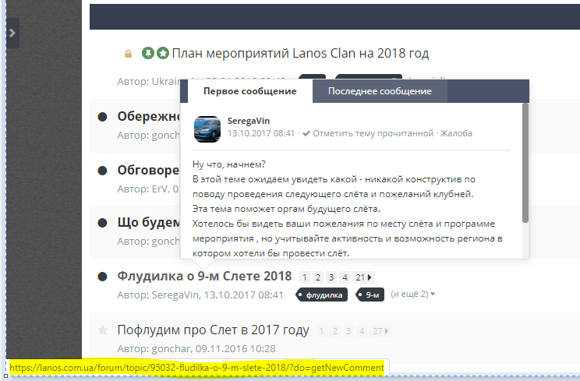The width and height of the screenshot is (580, 381).
Task: Report the post using Жалоба link
Action: 456,133
